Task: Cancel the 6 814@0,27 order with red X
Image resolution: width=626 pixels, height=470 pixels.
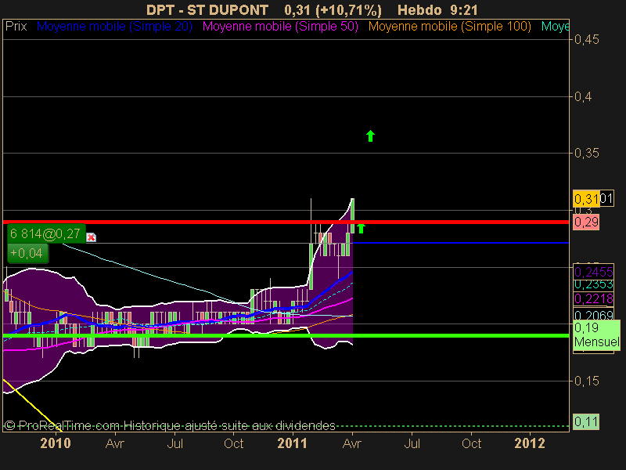Action: pyautogui.click(x=91, y=237)
